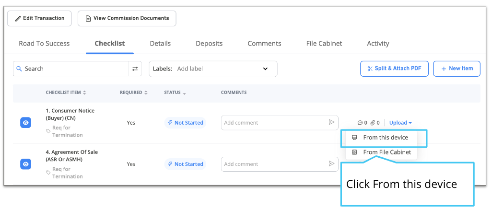
Task: Add a New Item to the checklist
Action: pos(457,69)
